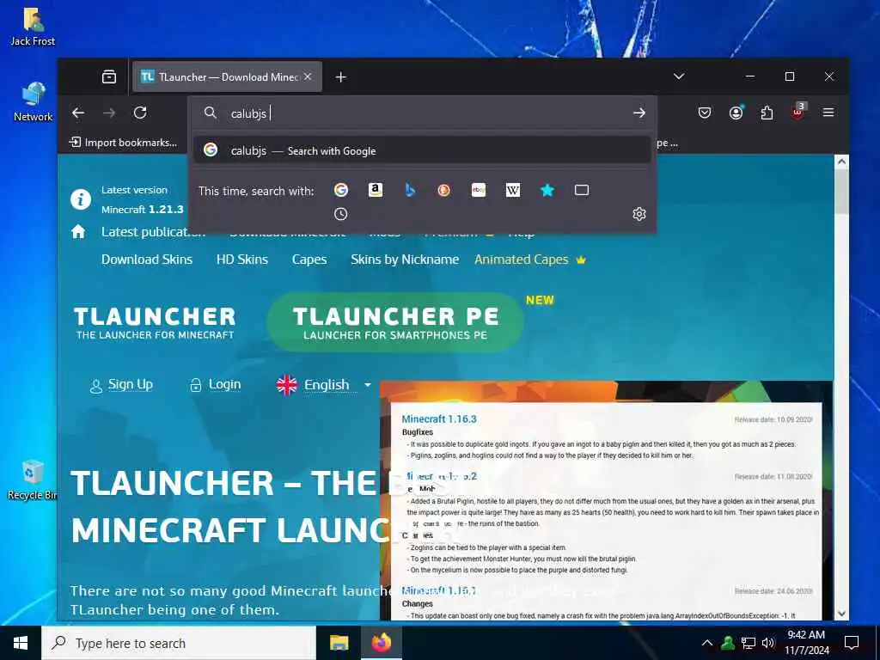880x660 pixels.
Task: Click the go arrow in address bar
Action: [639, 113]
